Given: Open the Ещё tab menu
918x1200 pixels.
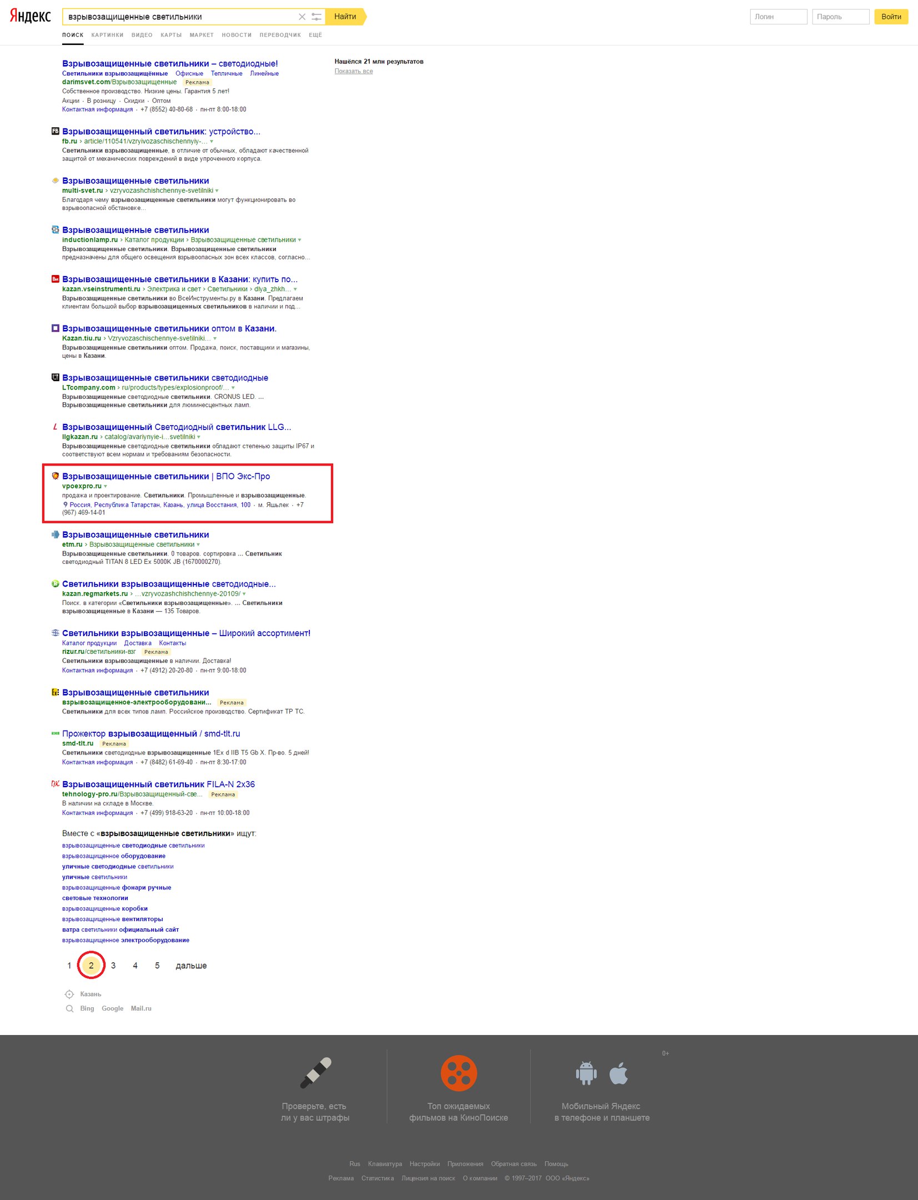Looking at the screenshot, I should [x=315, y=35].
